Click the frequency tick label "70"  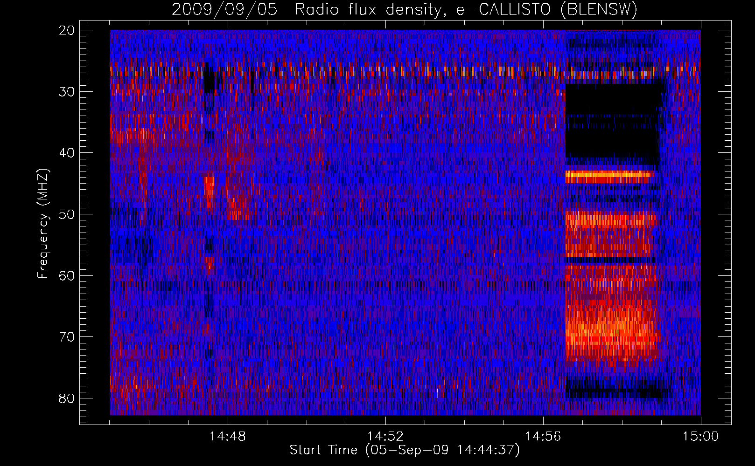[67, 337]
